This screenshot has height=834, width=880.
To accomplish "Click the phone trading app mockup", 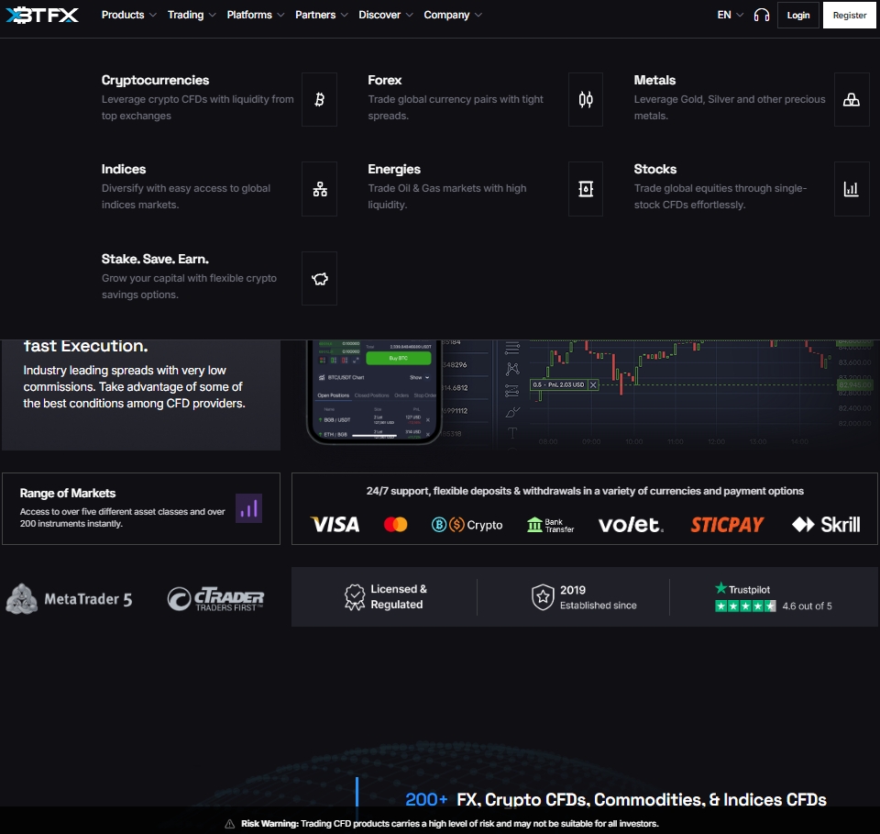I will point(374,392).
